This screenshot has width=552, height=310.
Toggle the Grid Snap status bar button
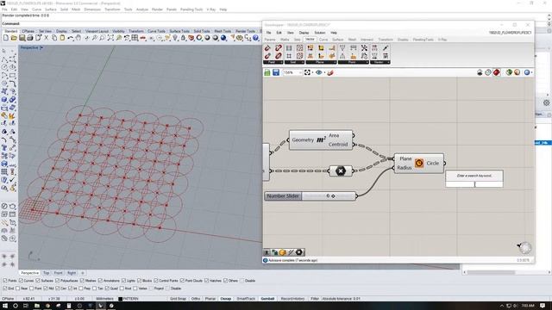[178, 299]
